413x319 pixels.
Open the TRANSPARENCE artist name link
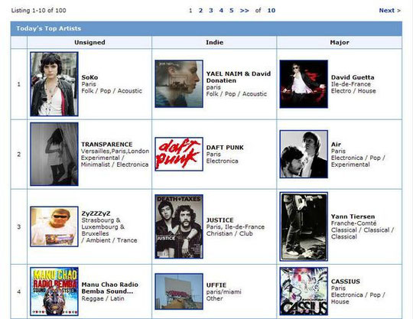106,145
